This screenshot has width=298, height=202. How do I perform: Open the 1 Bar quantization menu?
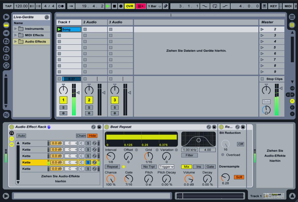[x=154, y=6]
